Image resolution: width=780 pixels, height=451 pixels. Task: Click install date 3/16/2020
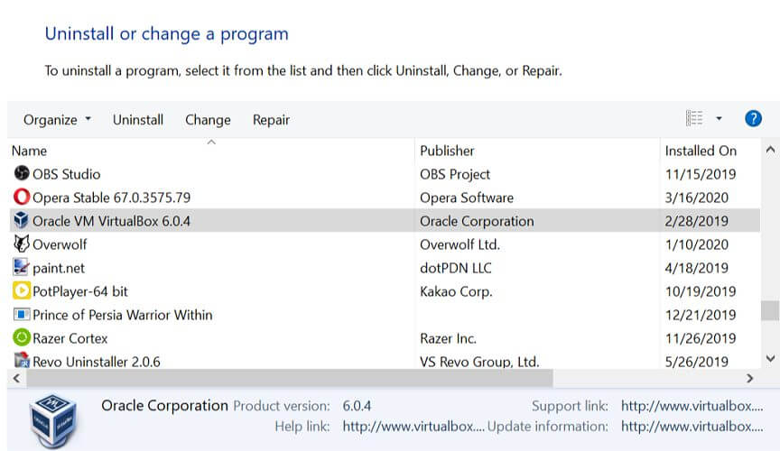click(696, 198)
